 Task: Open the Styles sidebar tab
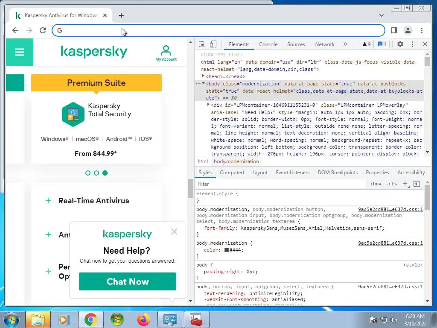pyautogui.click(x=205, y=173)
